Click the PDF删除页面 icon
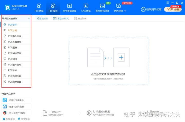 pos(5,82)
